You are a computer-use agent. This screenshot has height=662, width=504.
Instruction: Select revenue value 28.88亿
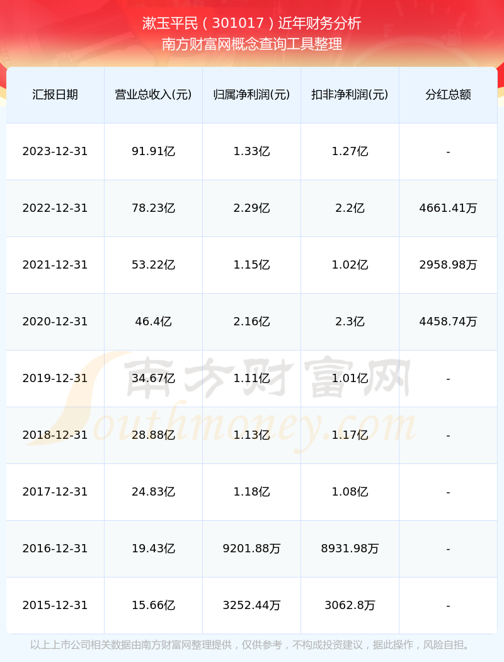(x=154, y=435)
